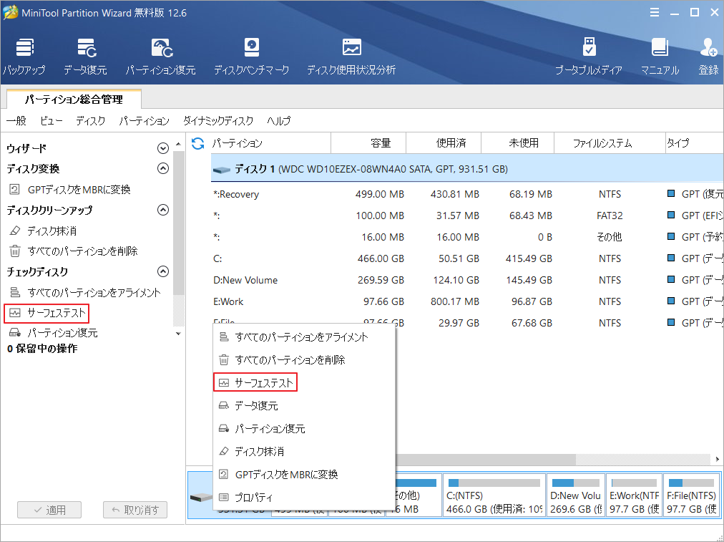Create ブータブルメディア bootable media
This screenshot has height=542, width=724.
[x=589, y=57]
